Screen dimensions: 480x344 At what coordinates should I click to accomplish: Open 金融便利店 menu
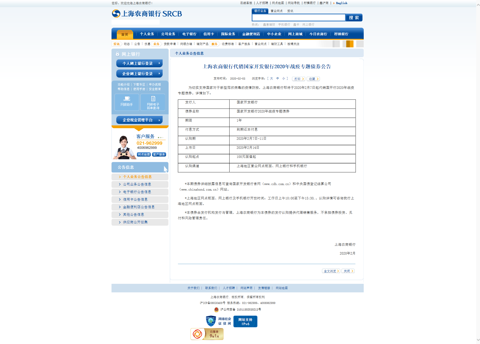[x=251, y=34]
